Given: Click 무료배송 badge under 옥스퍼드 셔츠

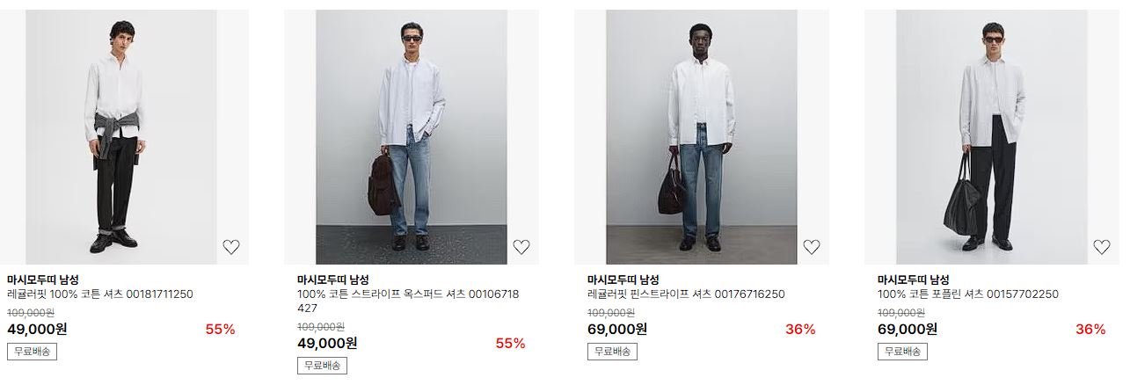Looking at the screenshot, I should point(322,366).
